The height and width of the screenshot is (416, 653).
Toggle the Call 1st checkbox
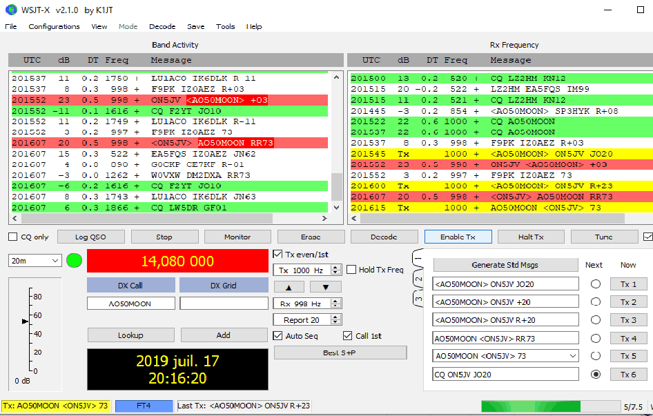click(347, 336)
